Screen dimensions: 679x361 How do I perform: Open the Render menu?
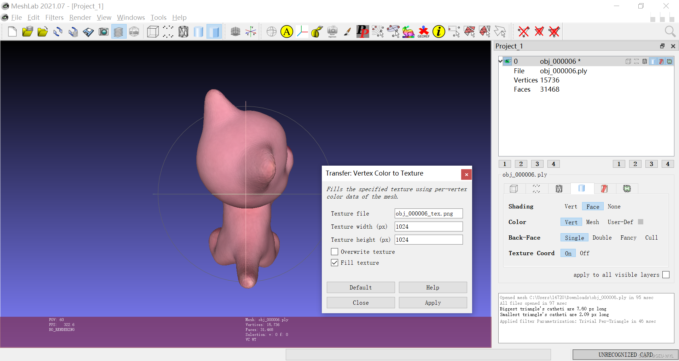[x=80, y=17]
